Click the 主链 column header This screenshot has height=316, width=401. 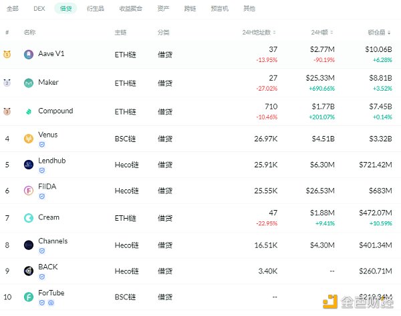tap(120, 33)
